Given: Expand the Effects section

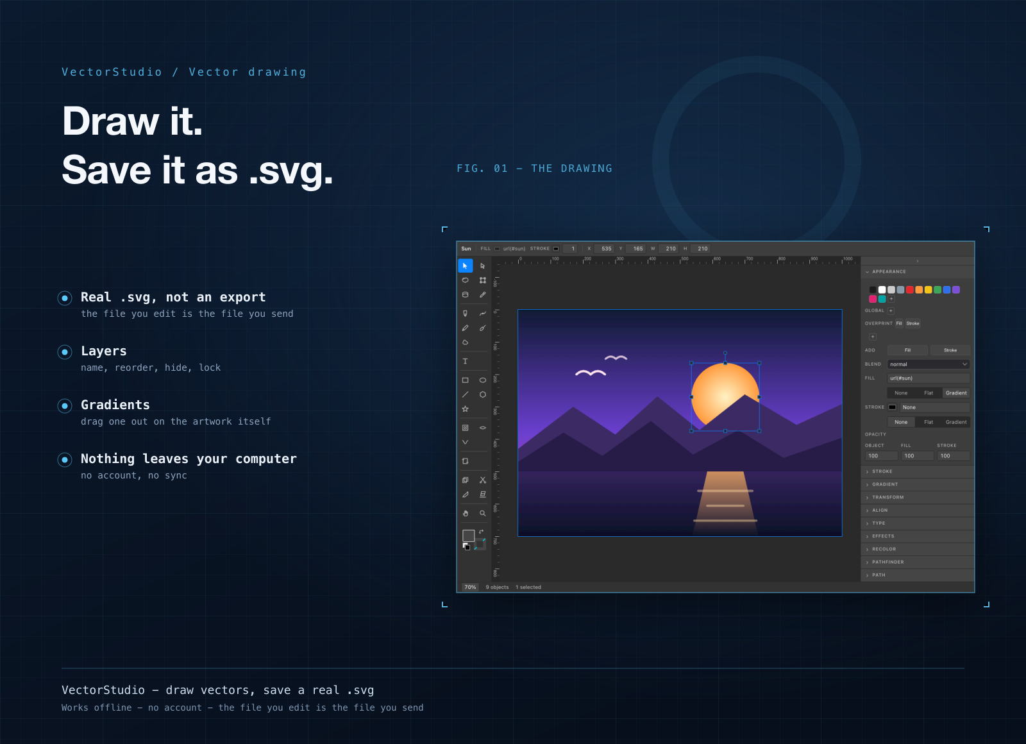Looking at the screenshot, I should click(918, 536).
